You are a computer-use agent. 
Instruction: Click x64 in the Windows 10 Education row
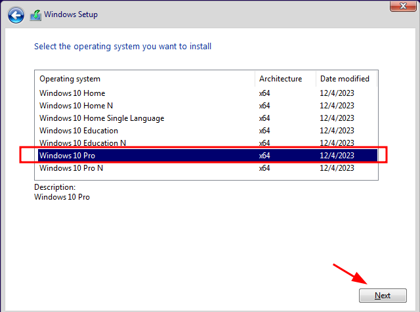[x=264, y=131]
